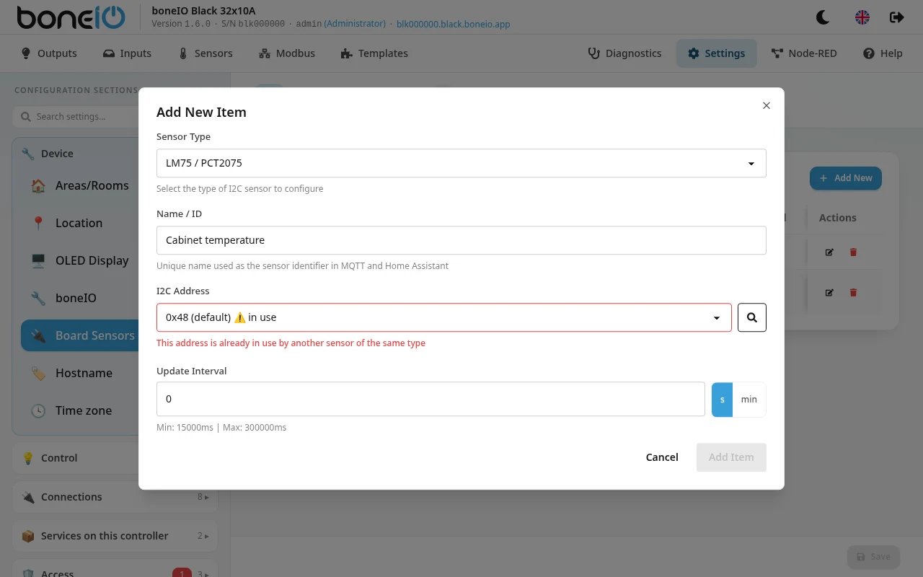923x577 pixels.
Task: Switch update interval unit to min
Action: click(749, 400)
